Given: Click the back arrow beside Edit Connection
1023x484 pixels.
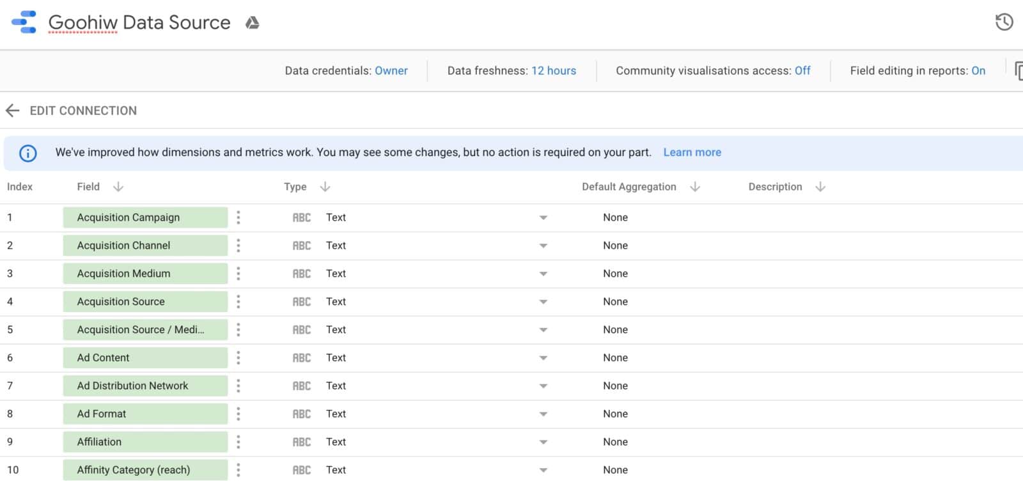Looking at the screenshot, I should (13, 111).
